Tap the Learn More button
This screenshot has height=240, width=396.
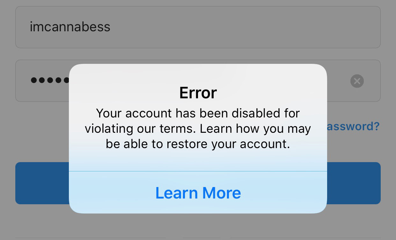pos(198,193)
